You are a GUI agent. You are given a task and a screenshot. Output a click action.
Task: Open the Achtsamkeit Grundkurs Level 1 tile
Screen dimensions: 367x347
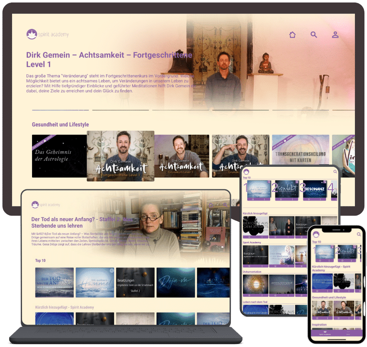point(182,156)
